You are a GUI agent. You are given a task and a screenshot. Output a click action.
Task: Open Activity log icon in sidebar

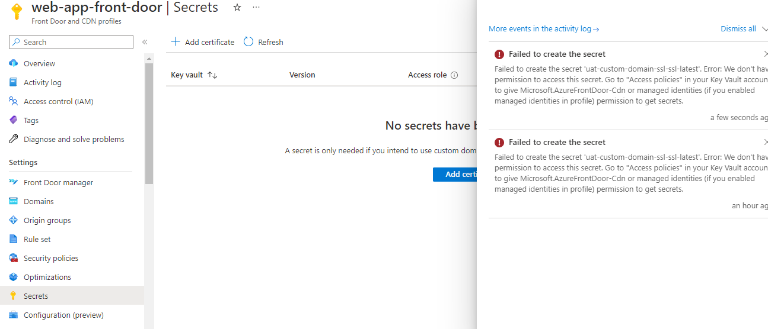point(14,82)
